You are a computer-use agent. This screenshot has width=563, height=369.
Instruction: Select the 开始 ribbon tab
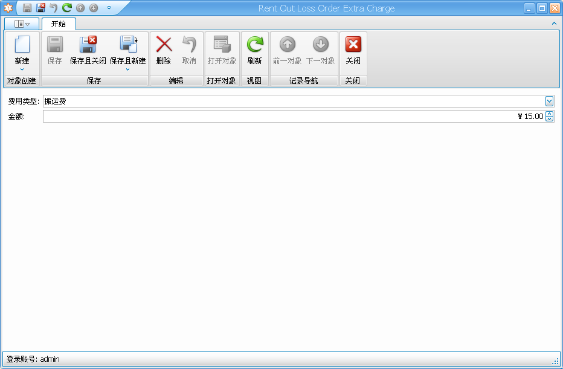coord(59,24)
